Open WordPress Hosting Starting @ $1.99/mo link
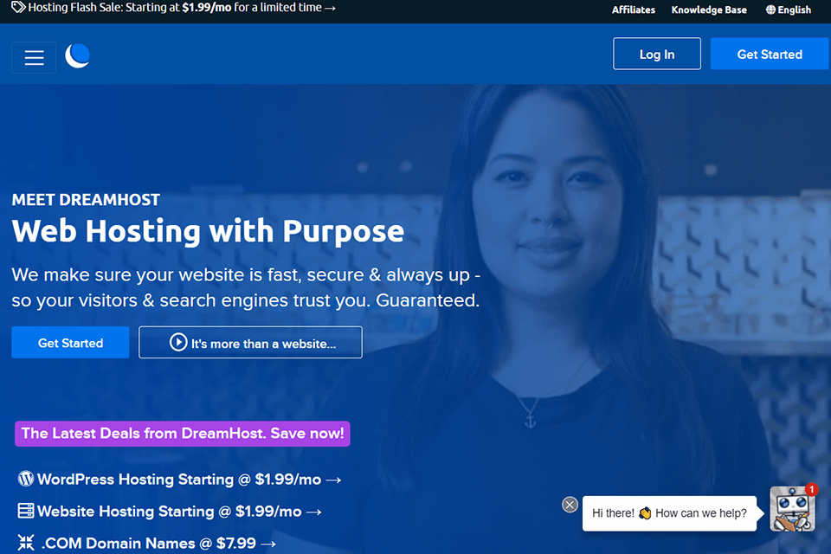This screenshot has width=831, height=554. pyautogui.click(x=180, y=480)
